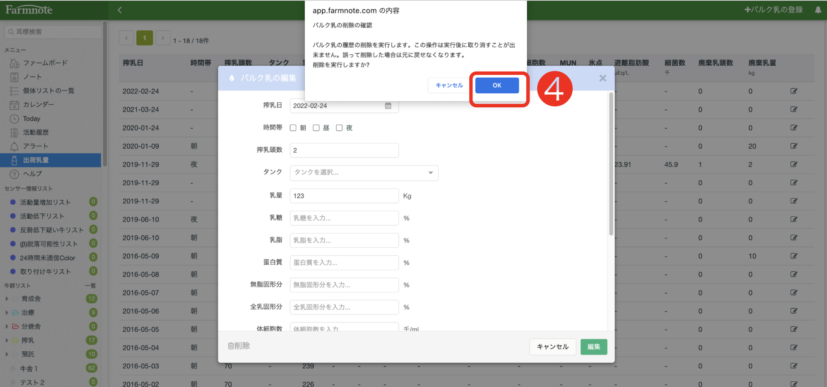Click the Farmnote logo
The width and height of the screenshot is (827, 387).
point(29,10)
